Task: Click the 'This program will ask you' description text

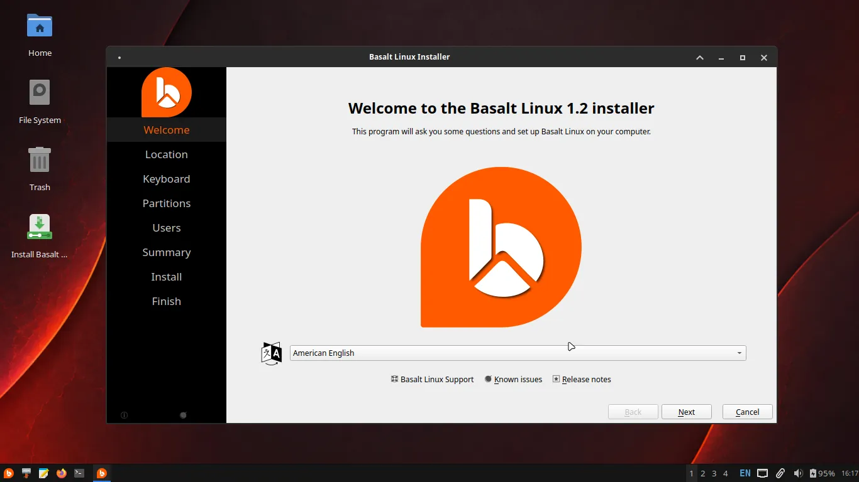Action: click(501, 132)
